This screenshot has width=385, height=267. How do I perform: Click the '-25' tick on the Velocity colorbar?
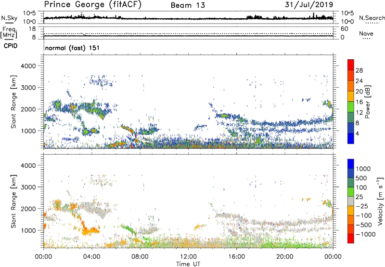(x=362, y=206)
